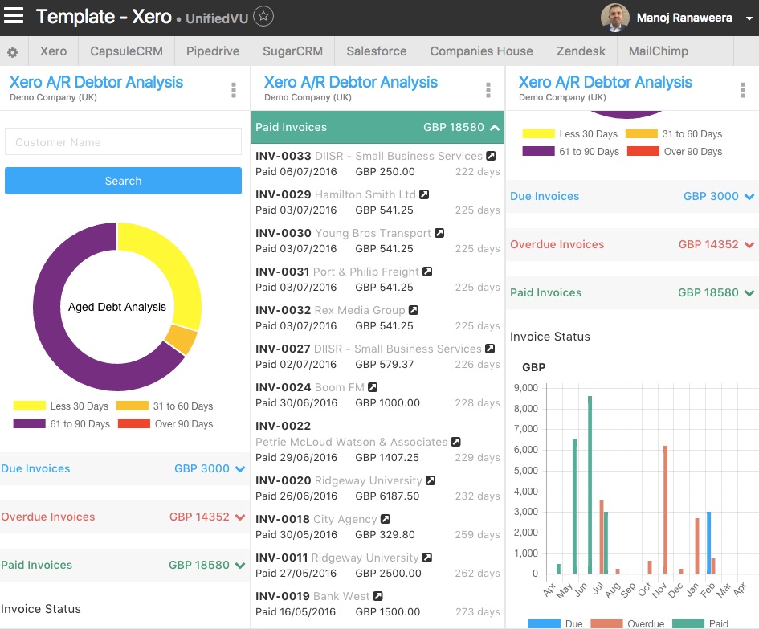Switch to the Companies House tab
Image resolution: width=759 pixels, height=629 pixels.
click(x=481, y=51)
